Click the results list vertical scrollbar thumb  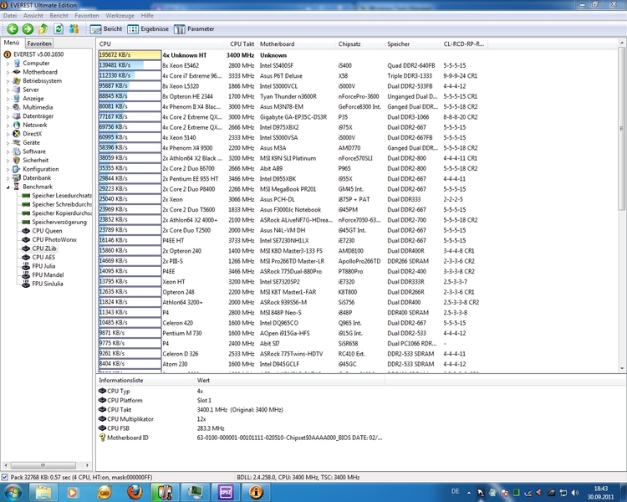621,128
